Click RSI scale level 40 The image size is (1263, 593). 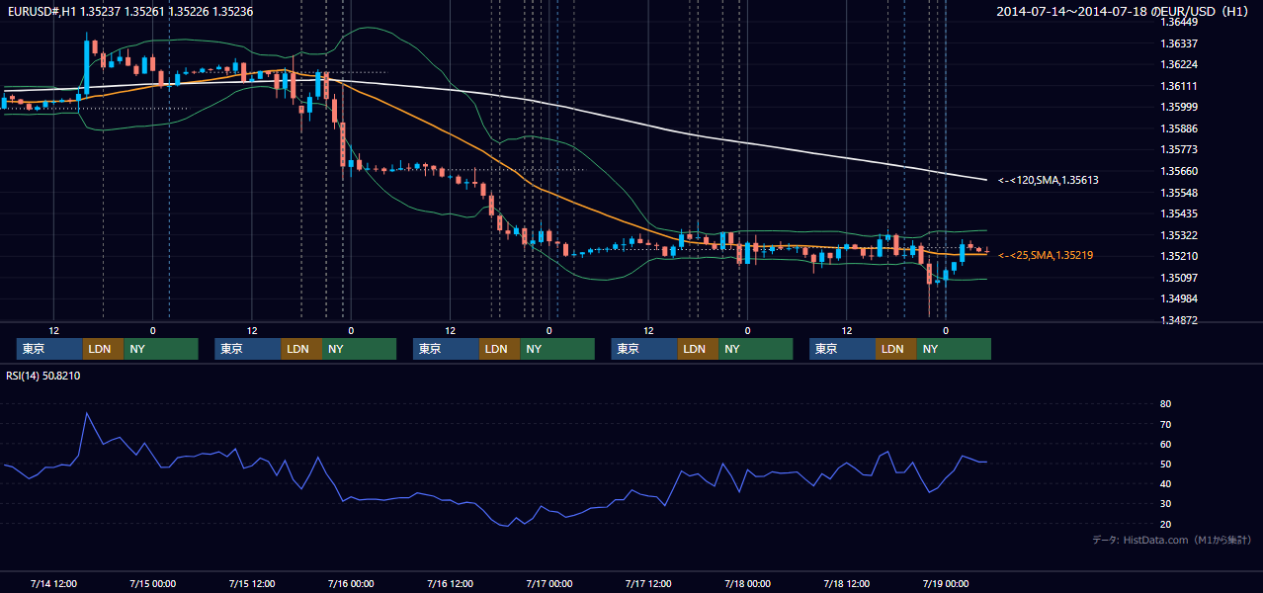[x=1165, y=483]
